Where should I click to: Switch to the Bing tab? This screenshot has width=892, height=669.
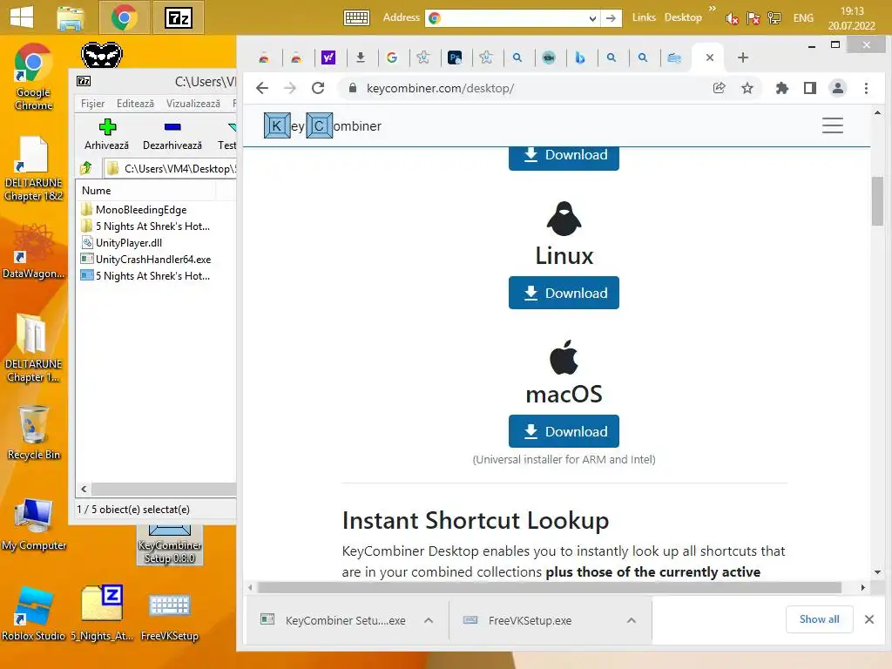click(579, 57)
